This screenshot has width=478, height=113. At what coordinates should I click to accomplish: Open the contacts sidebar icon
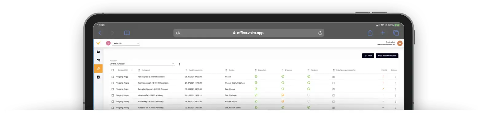click(98, 77)
